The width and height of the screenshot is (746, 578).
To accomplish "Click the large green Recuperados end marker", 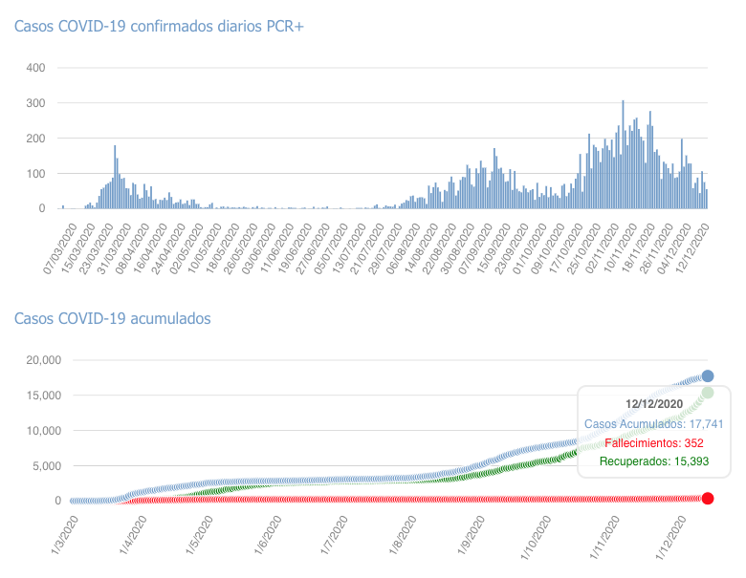I will point(708,393).
